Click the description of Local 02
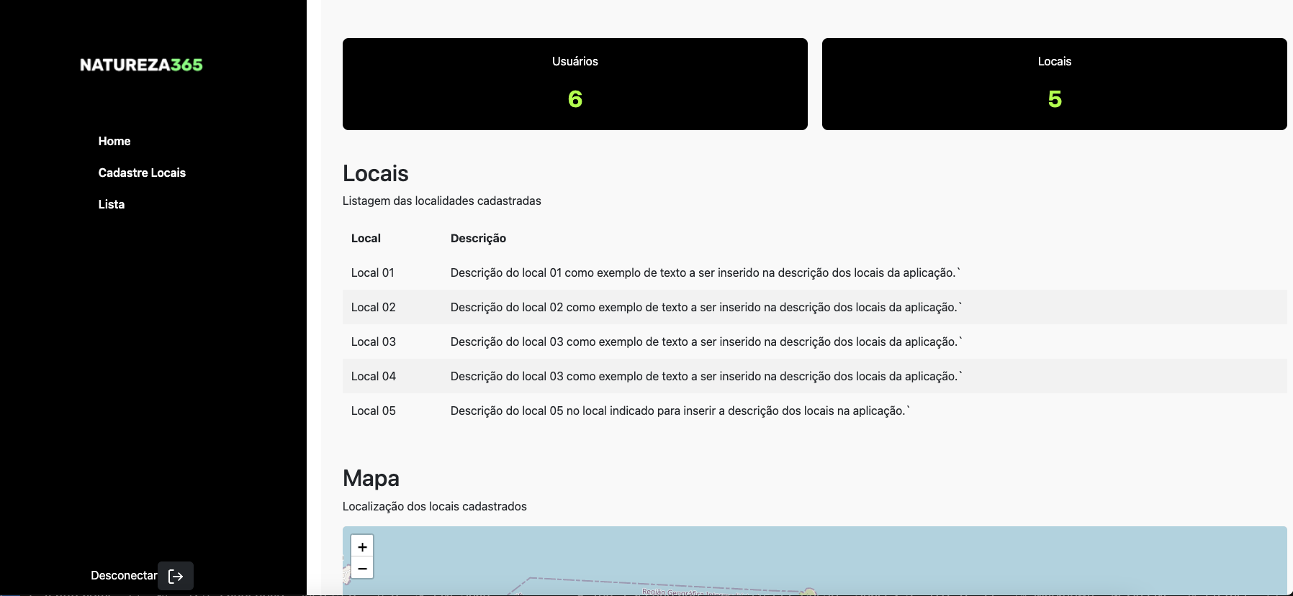Image resolution: width=1293 pixels, height=596 pixels. tap(706, 307)
